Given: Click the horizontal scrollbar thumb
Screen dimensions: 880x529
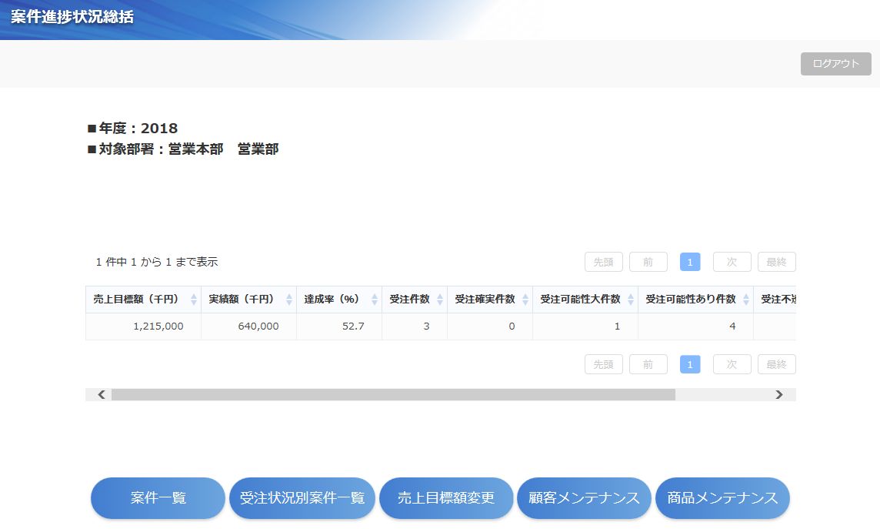Looking at the screenshot, I should coord(393,394).
